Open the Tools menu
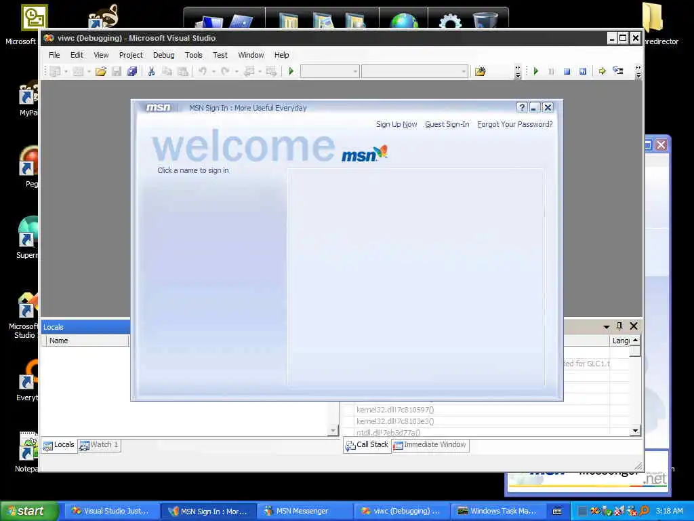Viewport: 694px width, 521px height. 193,55
